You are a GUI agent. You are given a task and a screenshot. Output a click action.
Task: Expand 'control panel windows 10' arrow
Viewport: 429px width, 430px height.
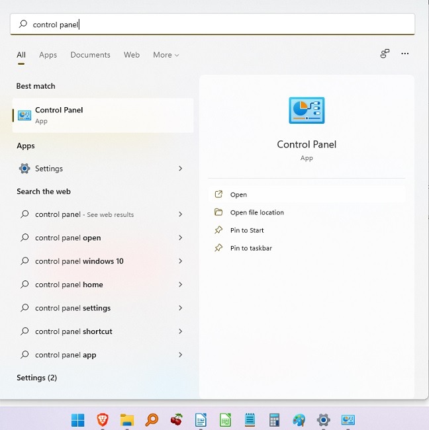click(180, 261)
